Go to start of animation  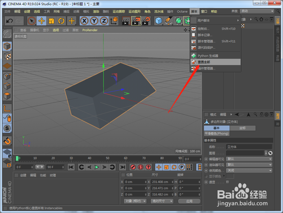tap(71, 167)
